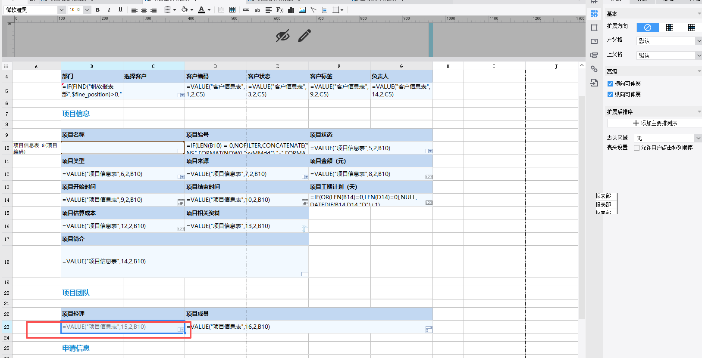Click the pencil edit icon in the parameter pane
This screenshot has height=358, width=702.
(304, 36)
